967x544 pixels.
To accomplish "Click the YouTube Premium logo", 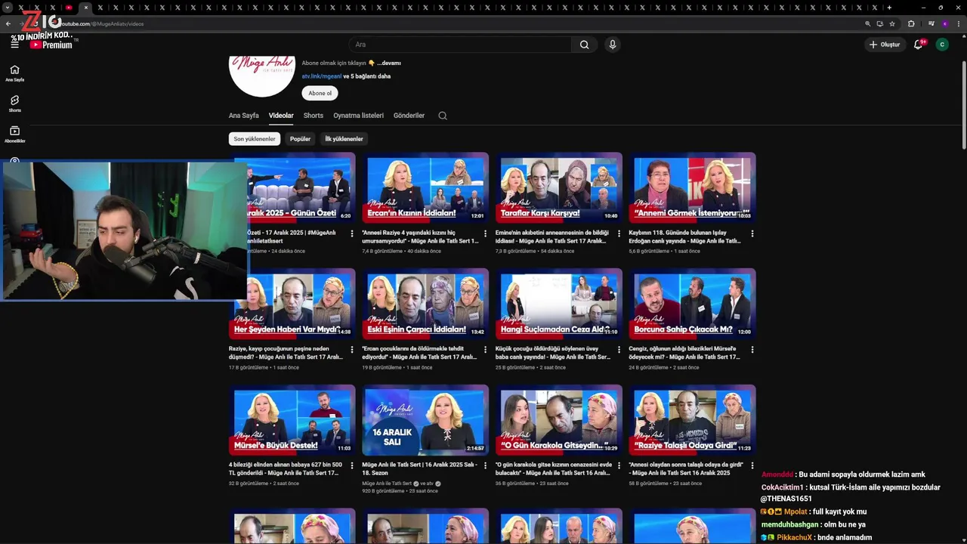I will tap(51, 45).
